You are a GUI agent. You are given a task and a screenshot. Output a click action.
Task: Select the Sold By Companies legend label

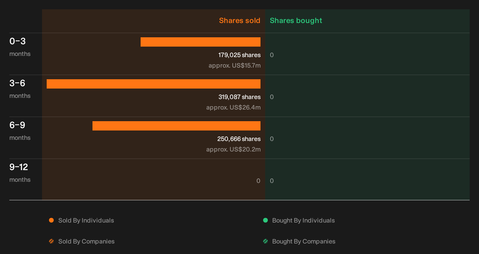tap(86, 241)
